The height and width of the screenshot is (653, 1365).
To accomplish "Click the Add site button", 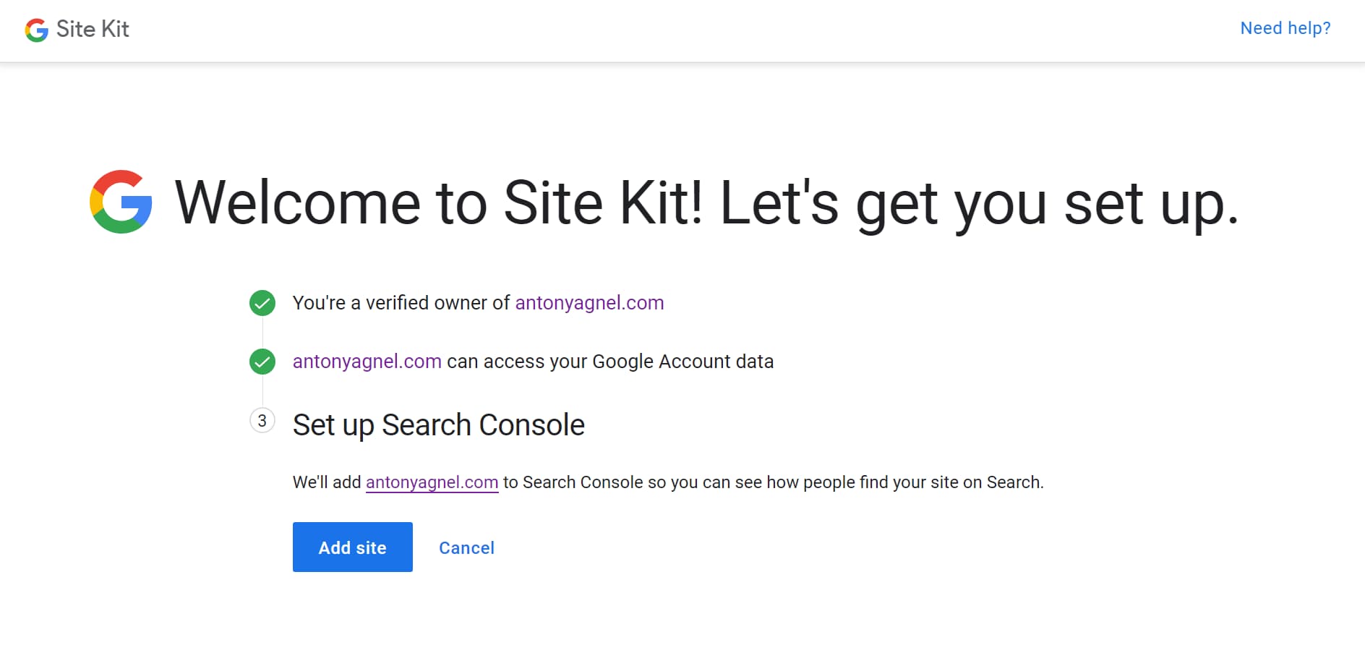I will [352, 547].
